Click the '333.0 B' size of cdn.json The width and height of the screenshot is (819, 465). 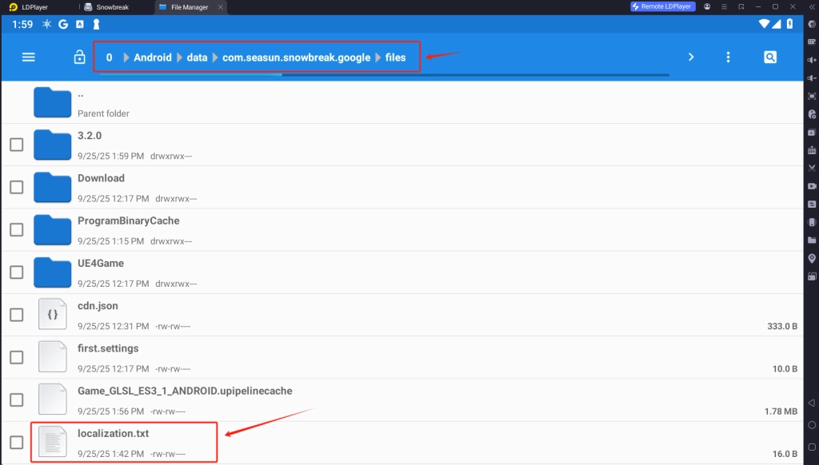click(x=782, y=326)
